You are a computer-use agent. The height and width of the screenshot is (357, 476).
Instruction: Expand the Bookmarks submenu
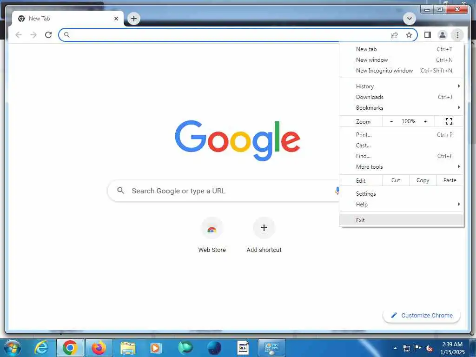tap(402, 108)
